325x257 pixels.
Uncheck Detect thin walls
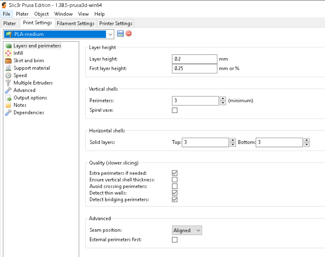[175, 193]
